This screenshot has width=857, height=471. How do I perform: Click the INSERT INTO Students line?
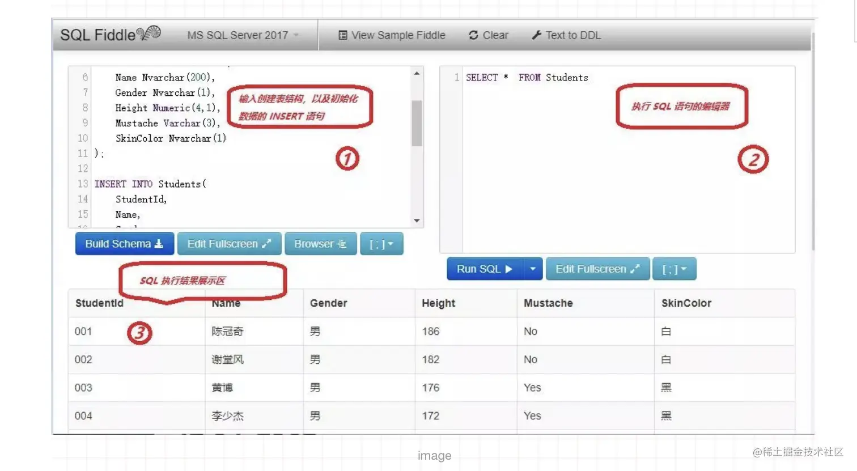(150, 184)
